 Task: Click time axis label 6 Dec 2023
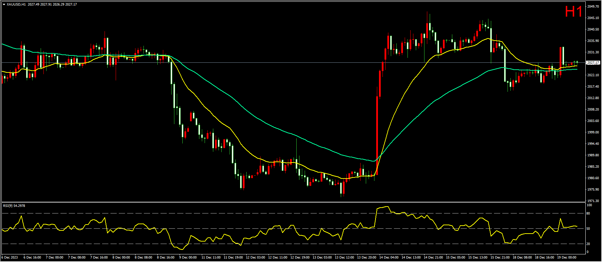tap(9, 257)
